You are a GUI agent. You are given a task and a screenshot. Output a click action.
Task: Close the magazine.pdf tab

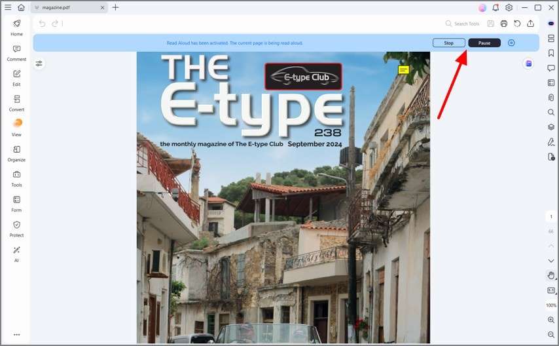(102, 7)
